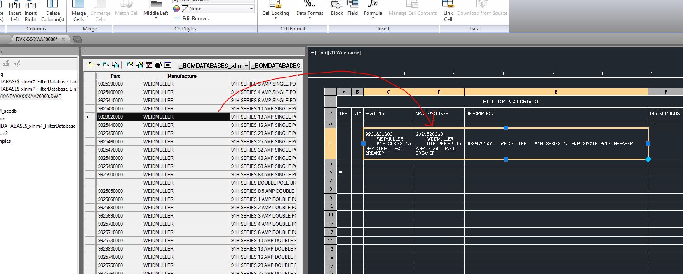Insert a Field into the cell
Image resolution: width=683 pixels, height=274 pixels.
click(352, 9)
